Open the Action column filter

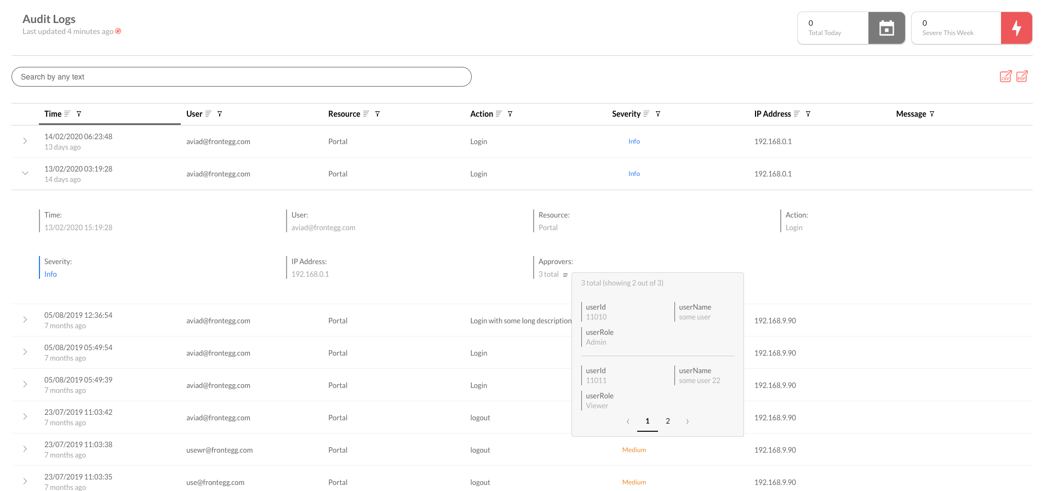click(510, 114)
